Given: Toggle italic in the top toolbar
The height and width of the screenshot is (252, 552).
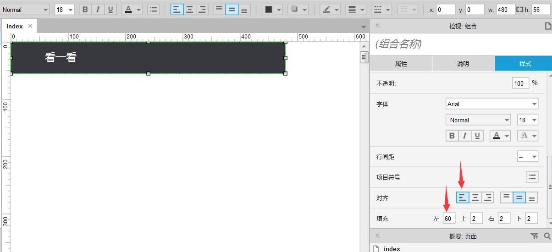Looking at the screenshot, I should (98, 10).
